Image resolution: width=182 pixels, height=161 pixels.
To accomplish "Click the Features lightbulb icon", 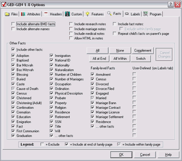I will coord(87,14).
